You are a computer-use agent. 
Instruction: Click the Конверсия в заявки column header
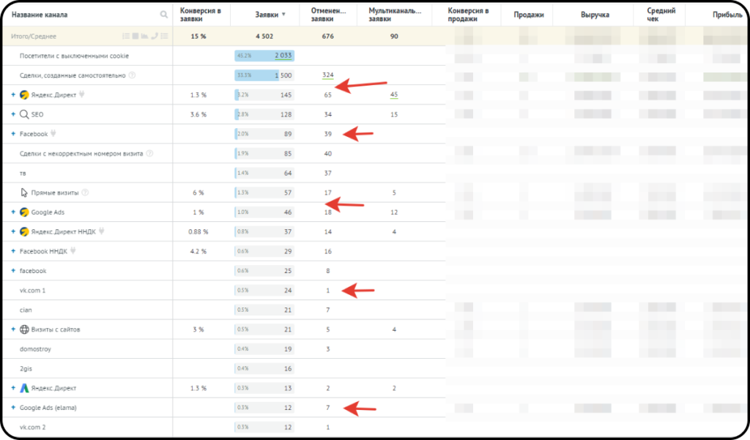pos(201,15)
